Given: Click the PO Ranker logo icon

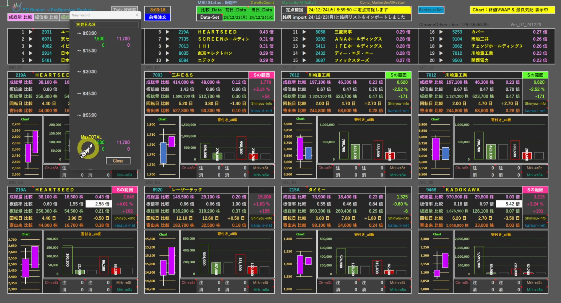Looking at the screenshot, I should click(x=17, y=7).
